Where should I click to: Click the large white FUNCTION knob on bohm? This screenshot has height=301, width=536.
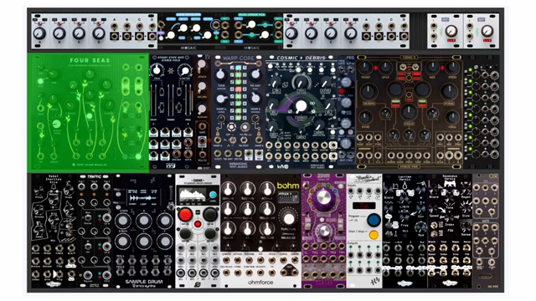click(x=289, y=218)
